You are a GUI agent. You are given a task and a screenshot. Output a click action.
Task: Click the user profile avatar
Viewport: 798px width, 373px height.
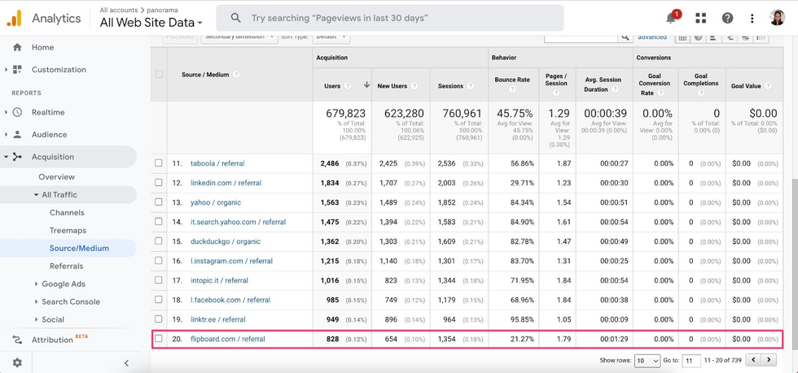coord(777,18)
